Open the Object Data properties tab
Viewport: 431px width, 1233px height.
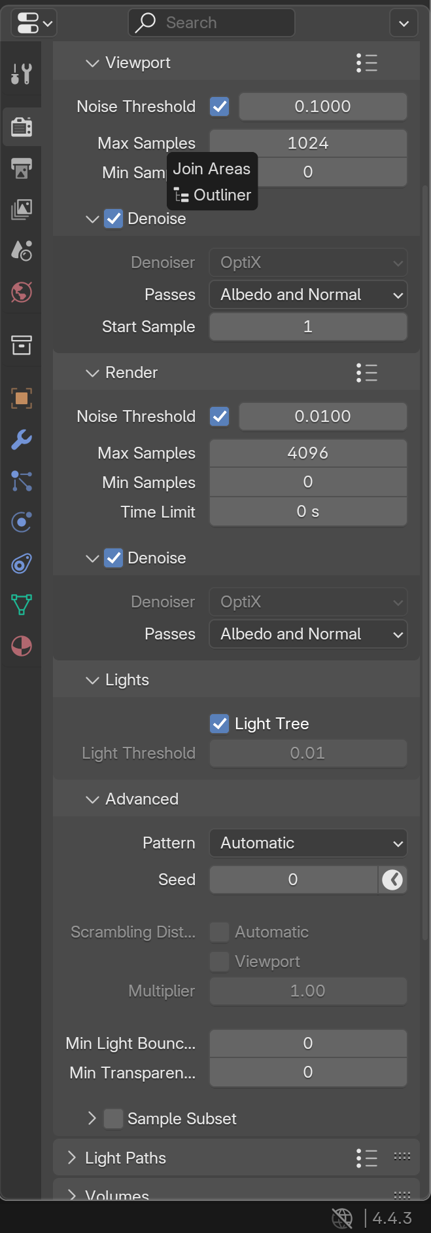pyautogui.click(x=22, y=605)
